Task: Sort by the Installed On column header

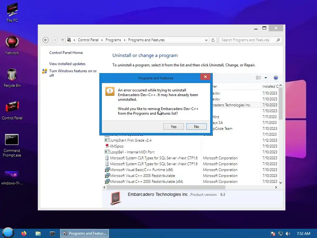Action: (270, 86)
